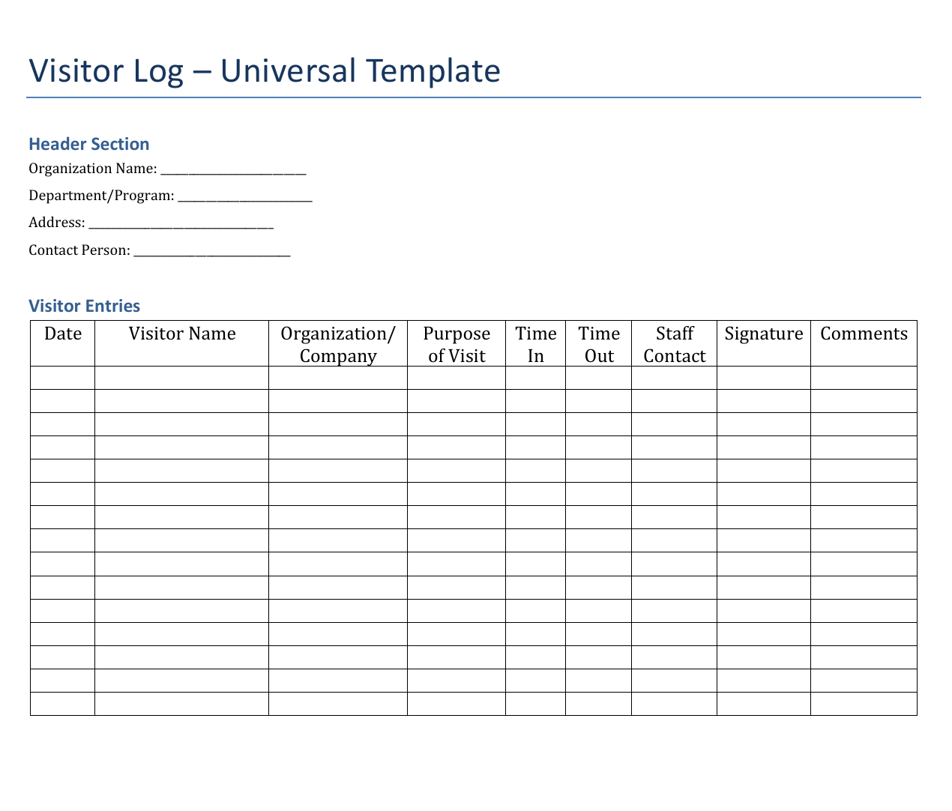The width and height of the screenshot is (952, 811).
Task: Click the Organization Name blank line
Action: point(233,169)
